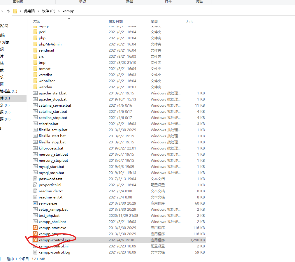Click 软件 (E:) in the address breadcrumb
Image resolution: width=295 pixels, height=262 pixels.
[49, 11]
